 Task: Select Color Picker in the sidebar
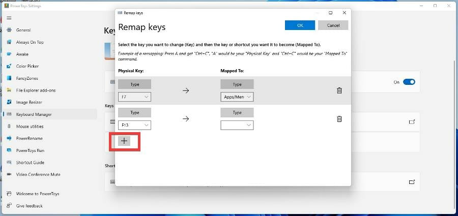tap(27, 66)
